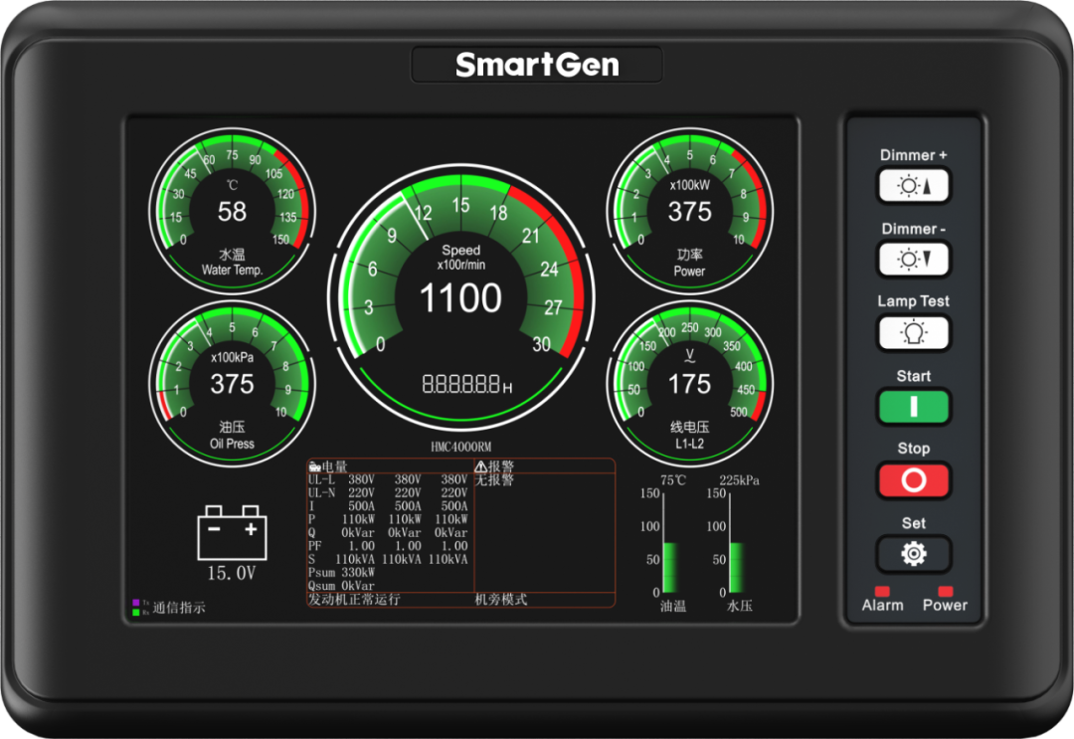Tap the L1-L2 line voltage gauge
Screen dimensions: 1074x739
[x=690, y=384]
